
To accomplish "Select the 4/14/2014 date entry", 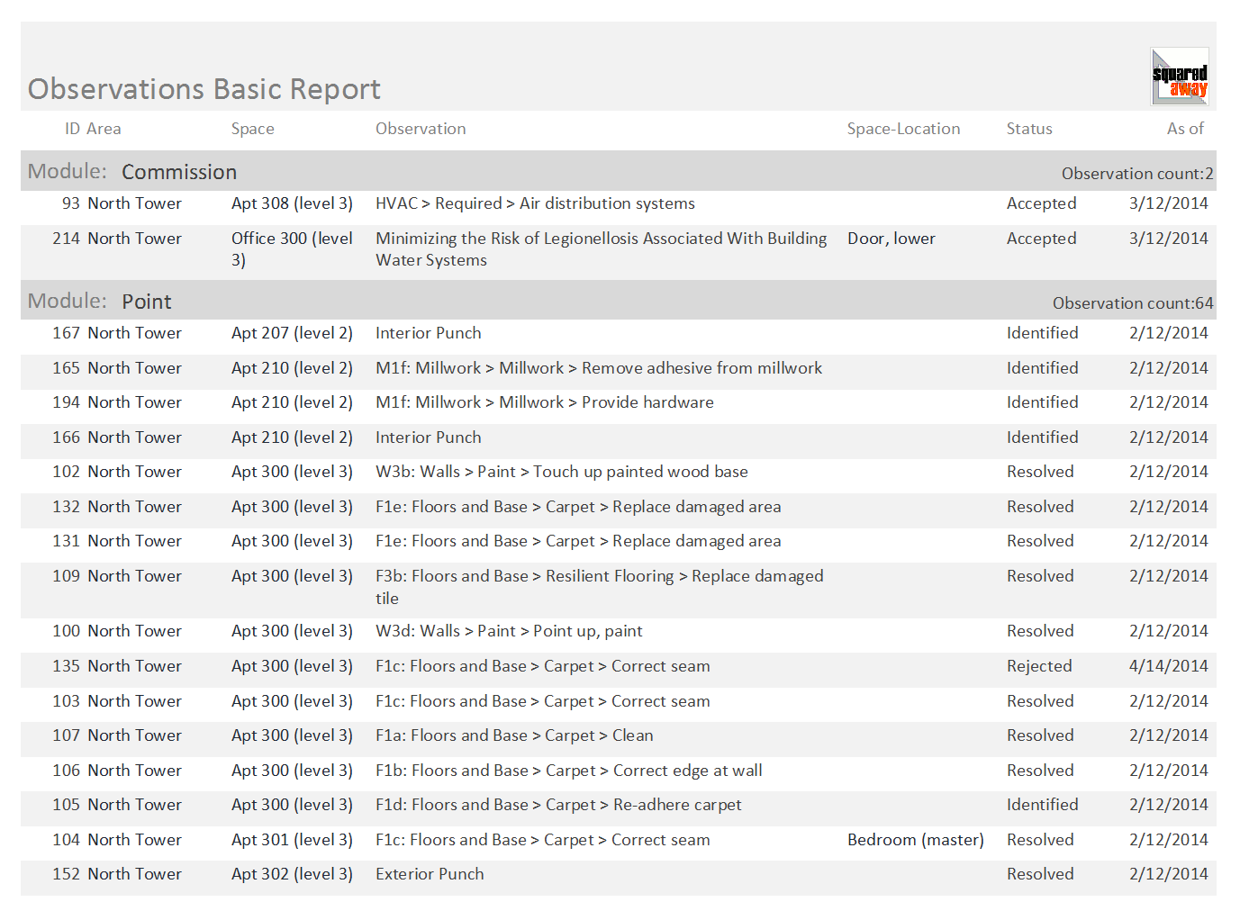I will 1169,666.
